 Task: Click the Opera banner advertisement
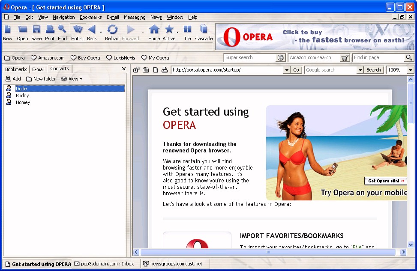tap(315, 37)
